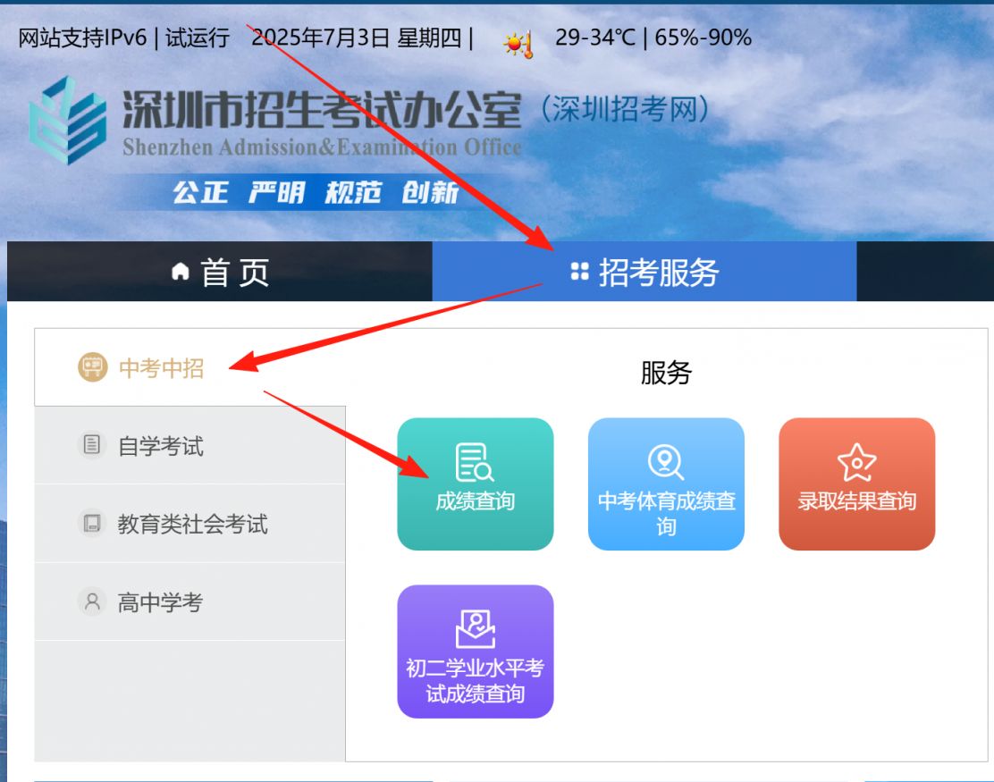Click the document search icon in 成绩查询
Viewport: 994px width, 782px height.
(x=474, y=463)
